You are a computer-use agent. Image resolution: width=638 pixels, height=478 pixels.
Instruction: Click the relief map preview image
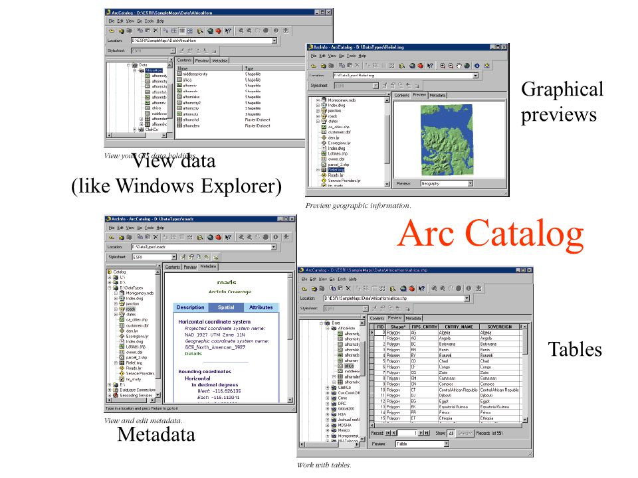coord(447,140)
